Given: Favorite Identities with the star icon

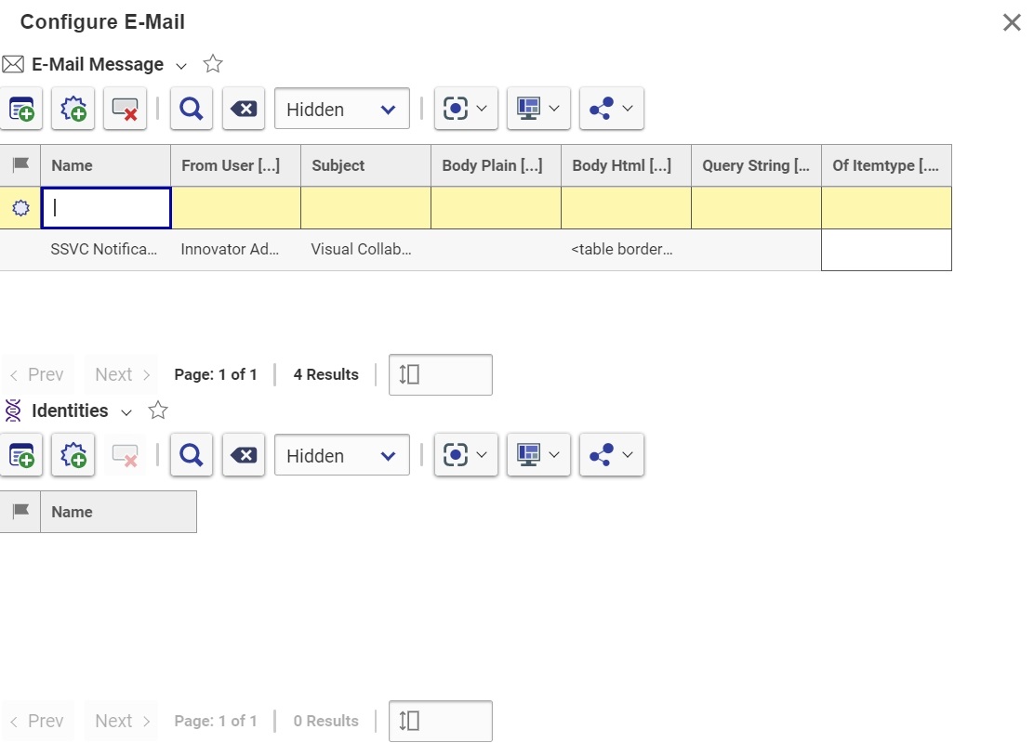Looking at the screenshot, I should point(157,411).
